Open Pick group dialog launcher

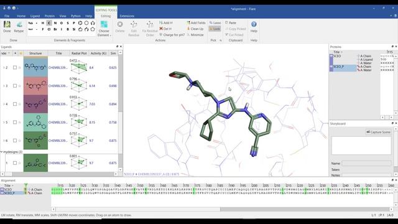(x=221, y=40)
